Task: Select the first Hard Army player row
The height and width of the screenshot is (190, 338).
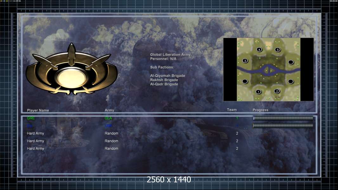Action: [35, 133]
